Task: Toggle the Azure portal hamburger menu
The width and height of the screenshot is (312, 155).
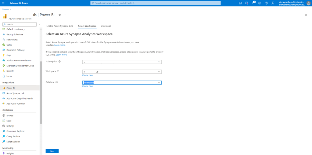Action: [x=4, y=3]
